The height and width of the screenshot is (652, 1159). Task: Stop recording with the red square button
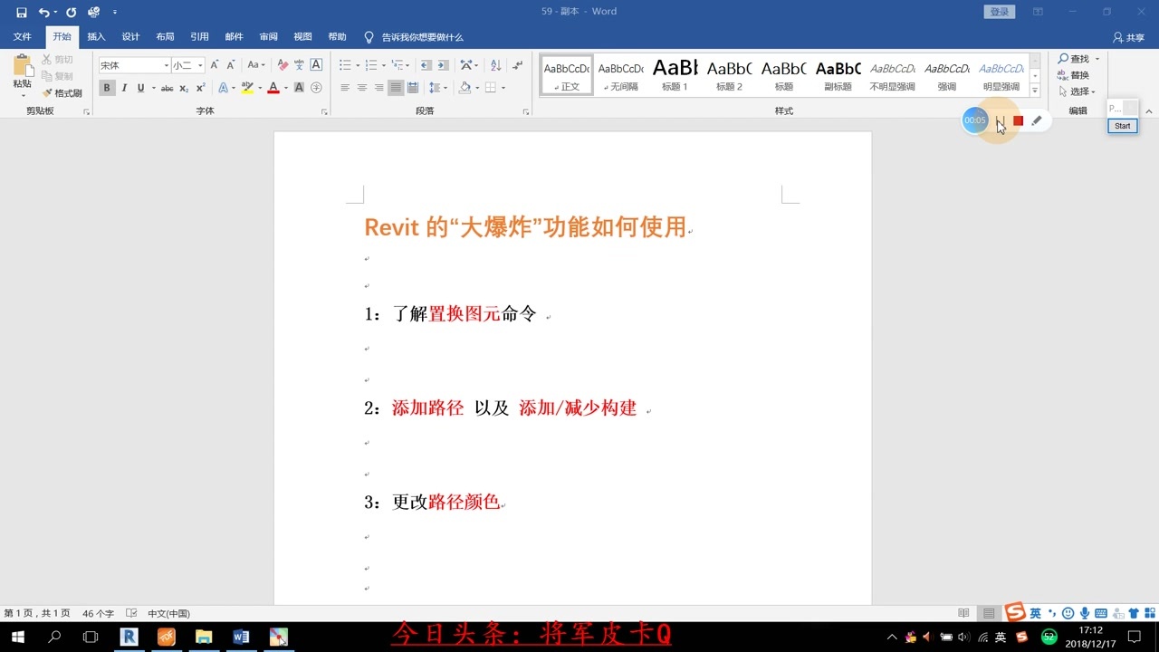coord(1018,120)
